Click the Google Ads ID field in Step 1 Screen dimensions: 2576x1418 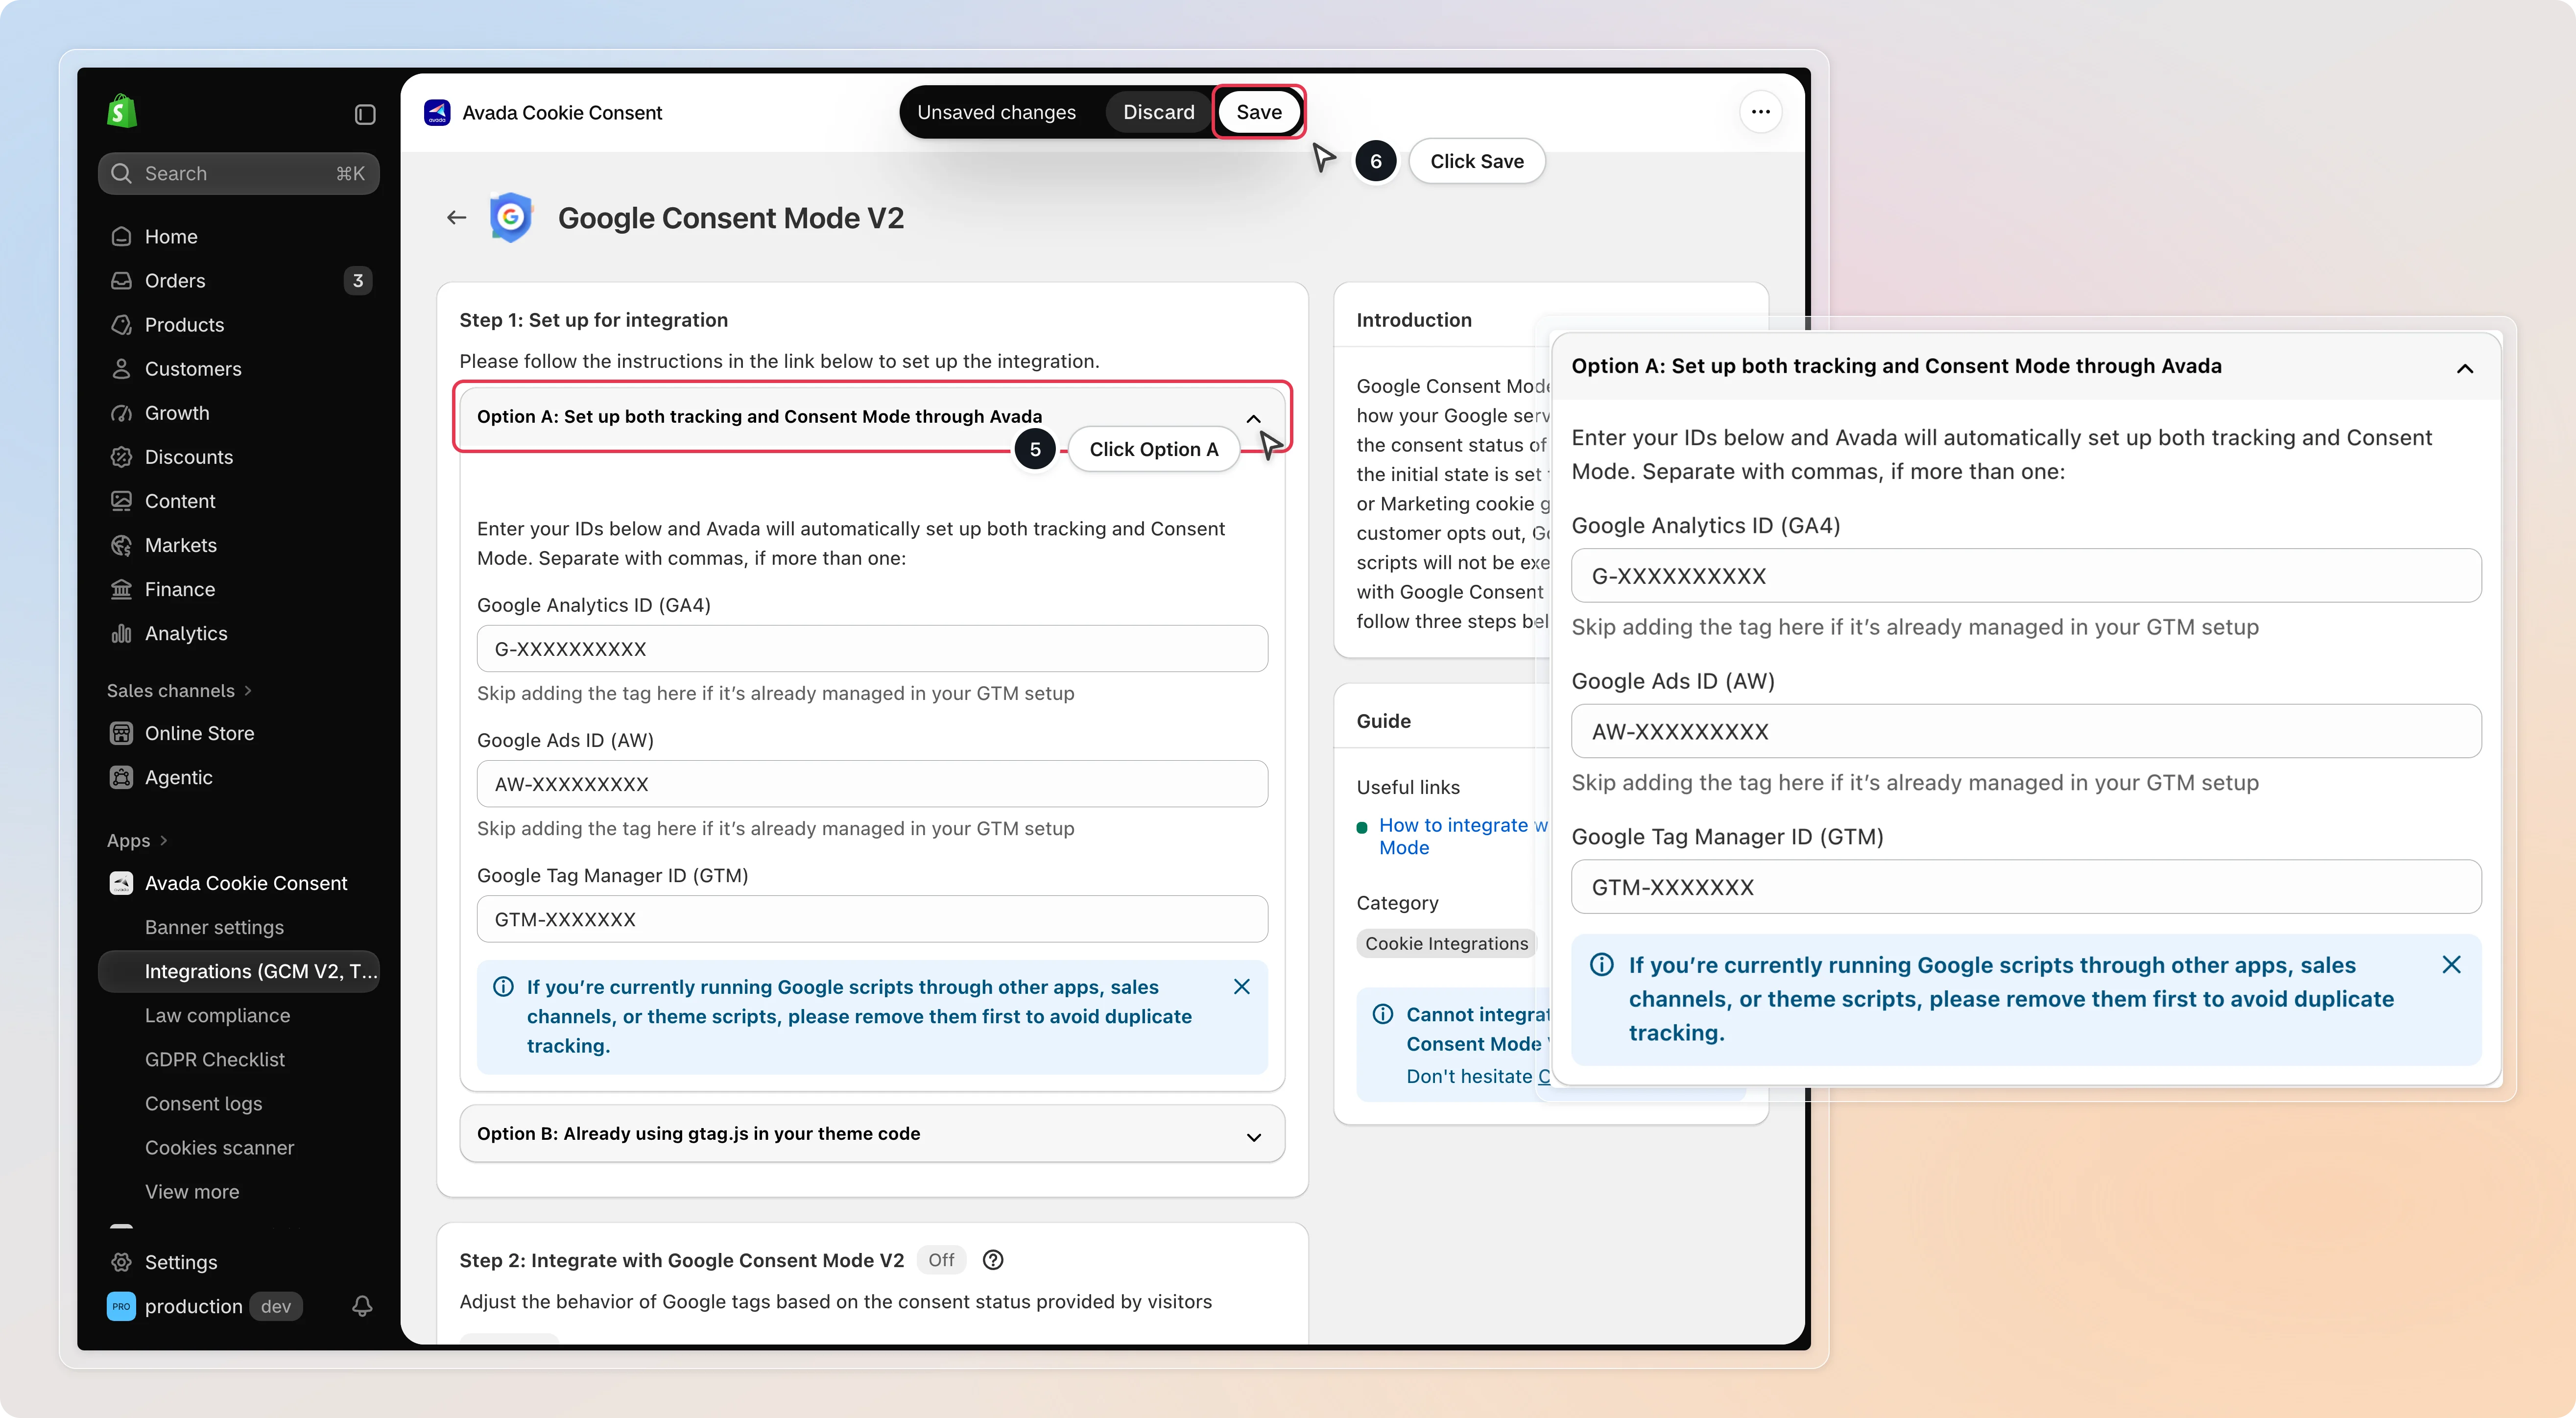(872, 784)
